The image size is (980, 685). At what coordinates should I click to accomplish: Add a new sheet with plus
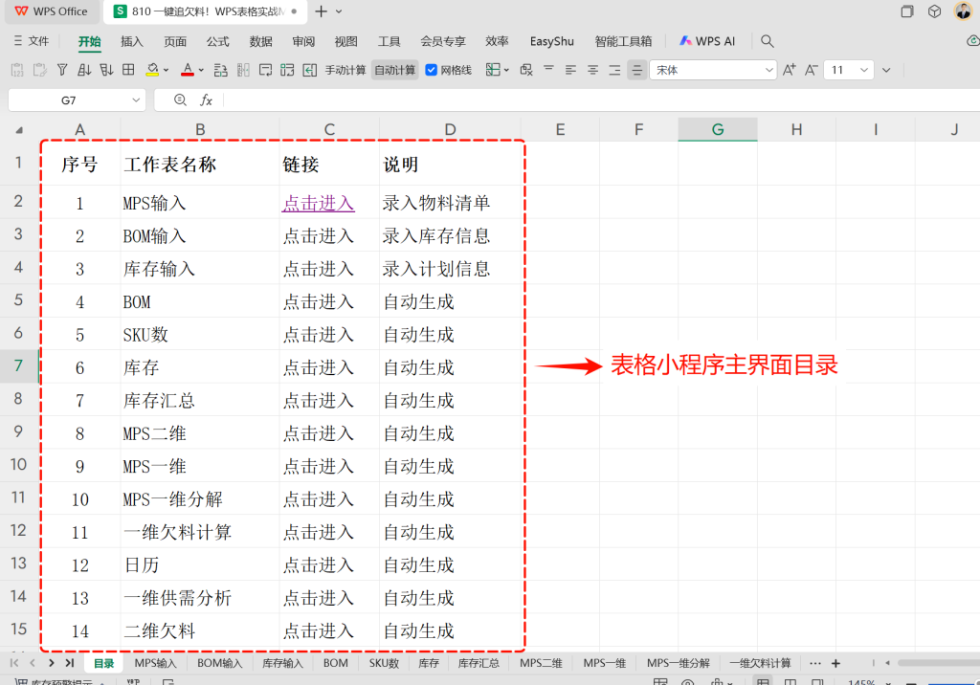(x=835, y=663)
